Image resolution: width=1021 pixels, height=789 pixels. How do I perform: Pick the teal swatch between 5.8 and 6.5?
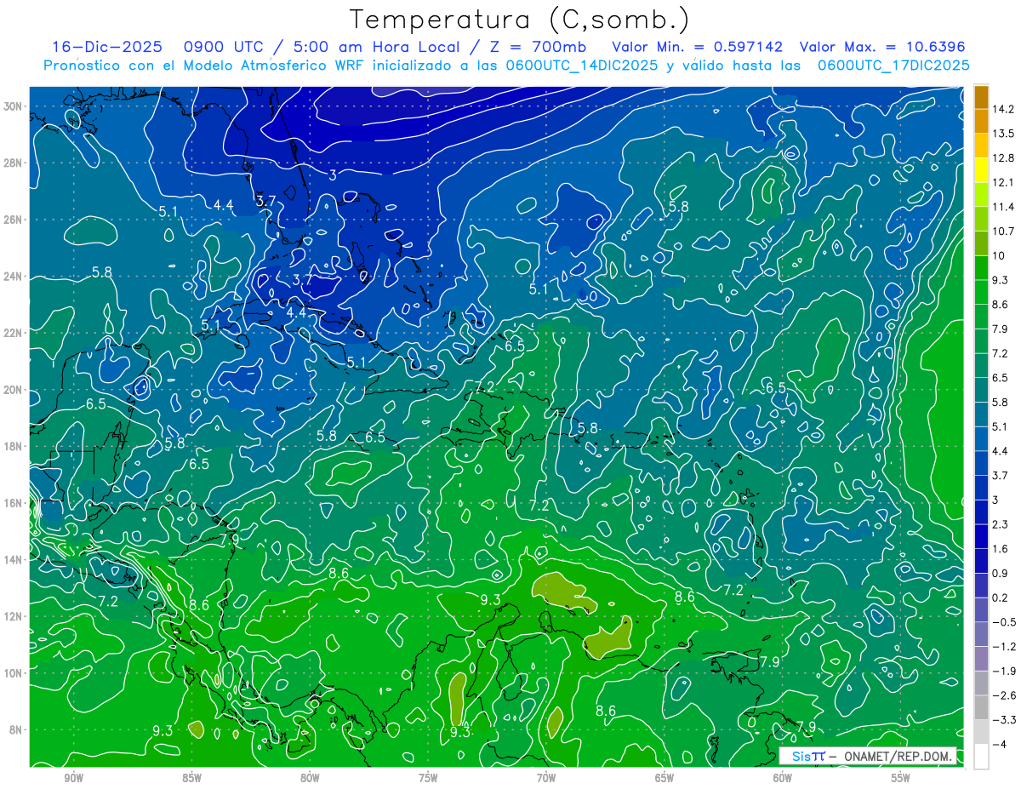981,390
